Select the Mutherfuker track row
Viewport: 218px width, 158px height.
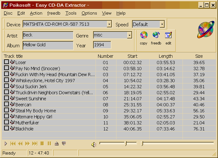(x=109, y=123)
